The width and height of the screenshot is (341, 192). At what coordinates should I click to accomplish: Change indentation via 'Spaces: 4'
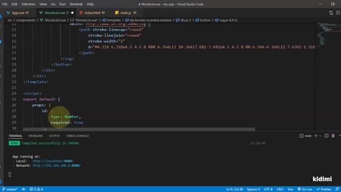point(254,189)
